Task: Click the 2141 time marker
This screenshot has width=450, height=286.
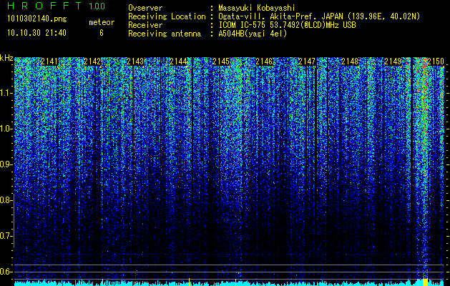Action: coord(49,61)
